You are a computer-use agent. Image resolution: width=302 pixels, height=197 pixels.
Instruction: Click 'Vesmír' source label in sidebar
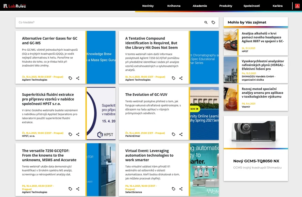(x=246, y=107)
